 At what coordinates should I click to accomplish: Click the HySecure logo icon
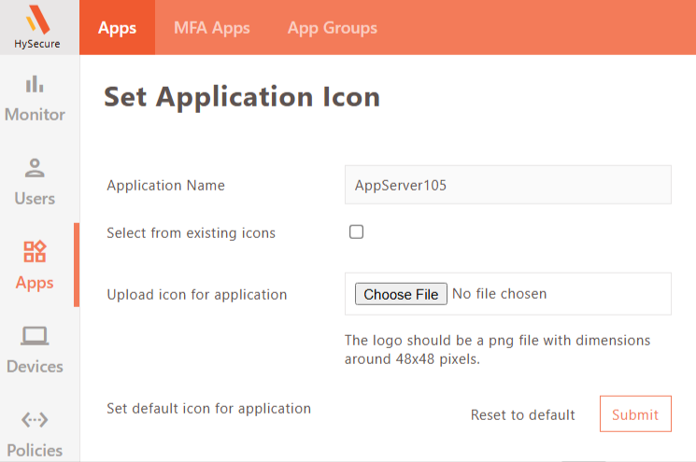click(37, 20)
